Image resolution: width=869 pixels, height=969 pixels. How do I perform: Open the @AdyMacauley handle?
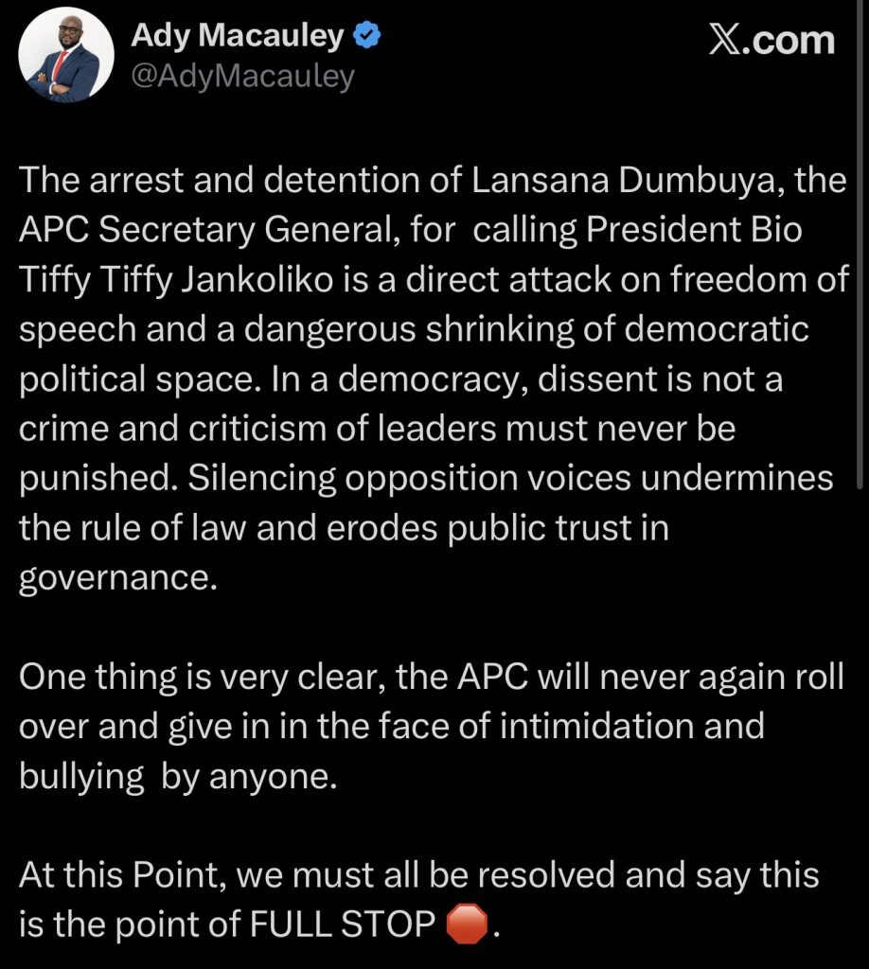(242, 76)
